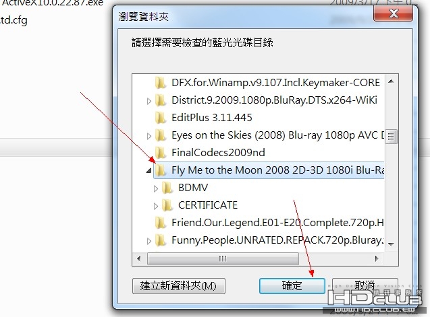This screenshot has width=430, height=317.
Task: Expand the BDMV subfolder
Action: click(156, 188)
